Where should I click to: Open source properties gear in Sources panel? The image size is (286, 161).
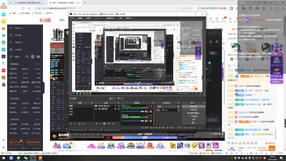(x=104, y=123)
